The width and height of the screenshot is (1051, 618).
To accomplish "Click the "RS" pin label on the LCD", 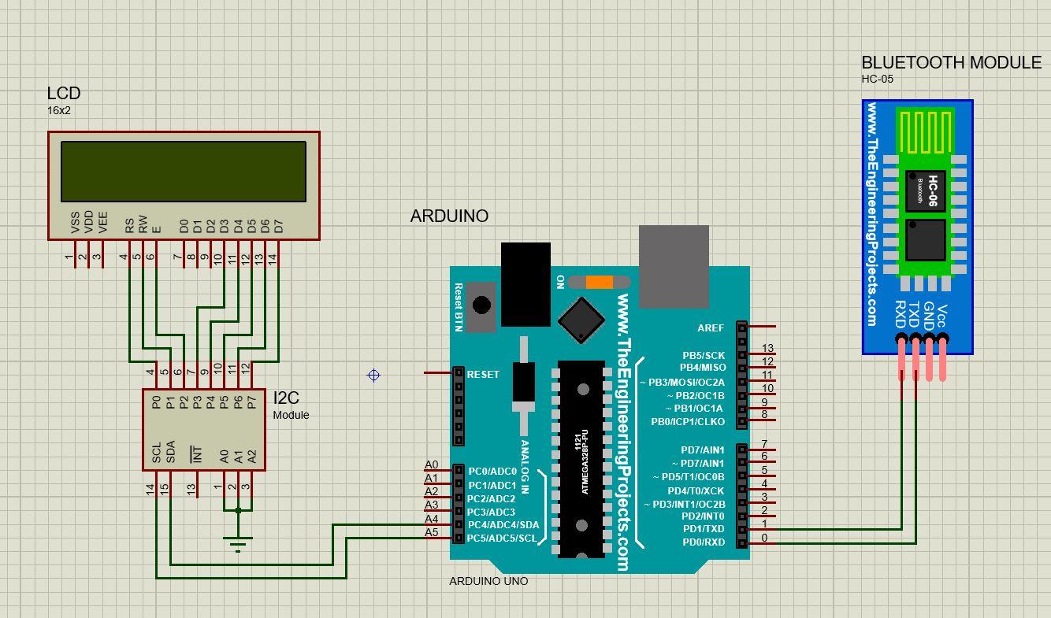I will (x=129, y=225).
